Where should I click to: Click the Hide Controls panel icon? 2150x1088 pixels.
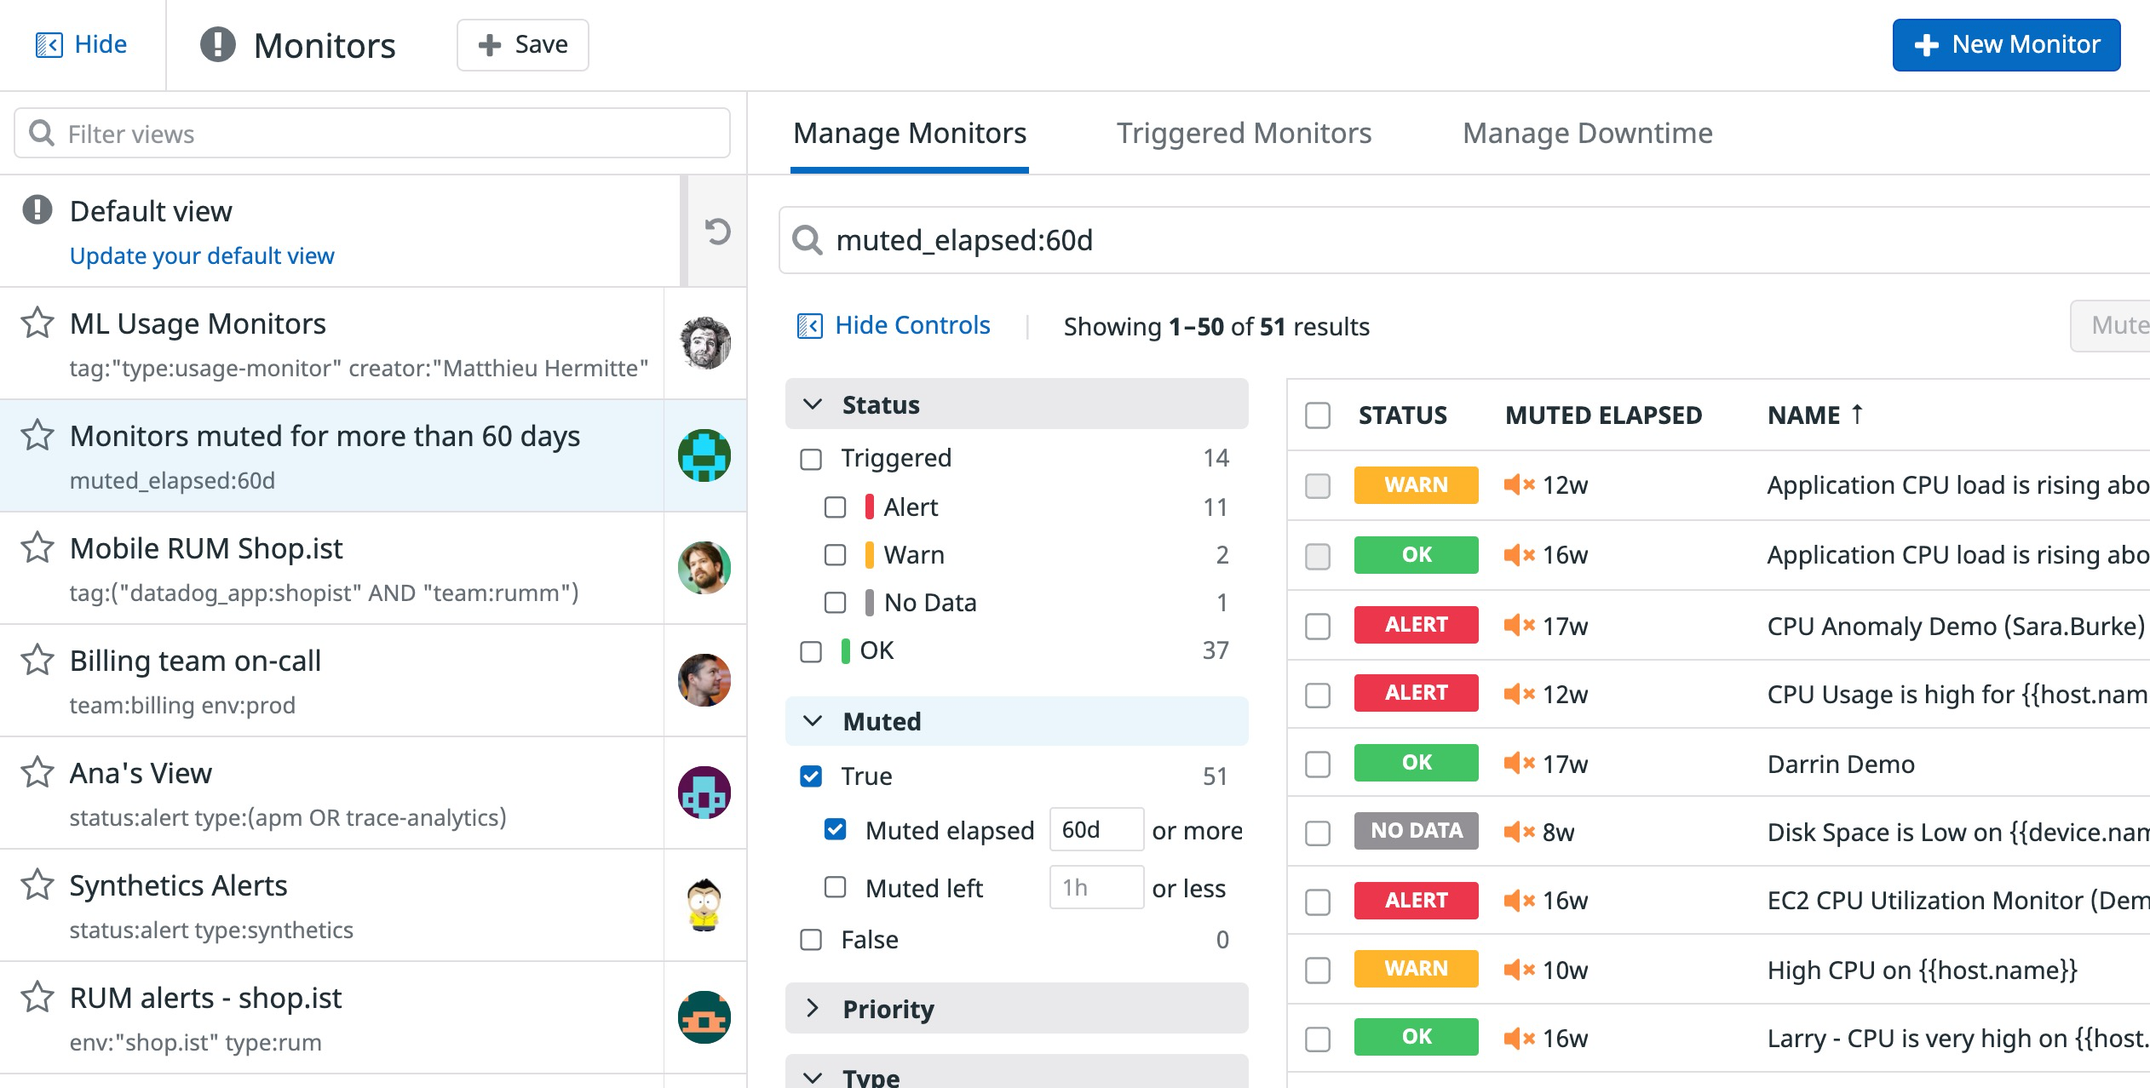(x=809, y=326)
